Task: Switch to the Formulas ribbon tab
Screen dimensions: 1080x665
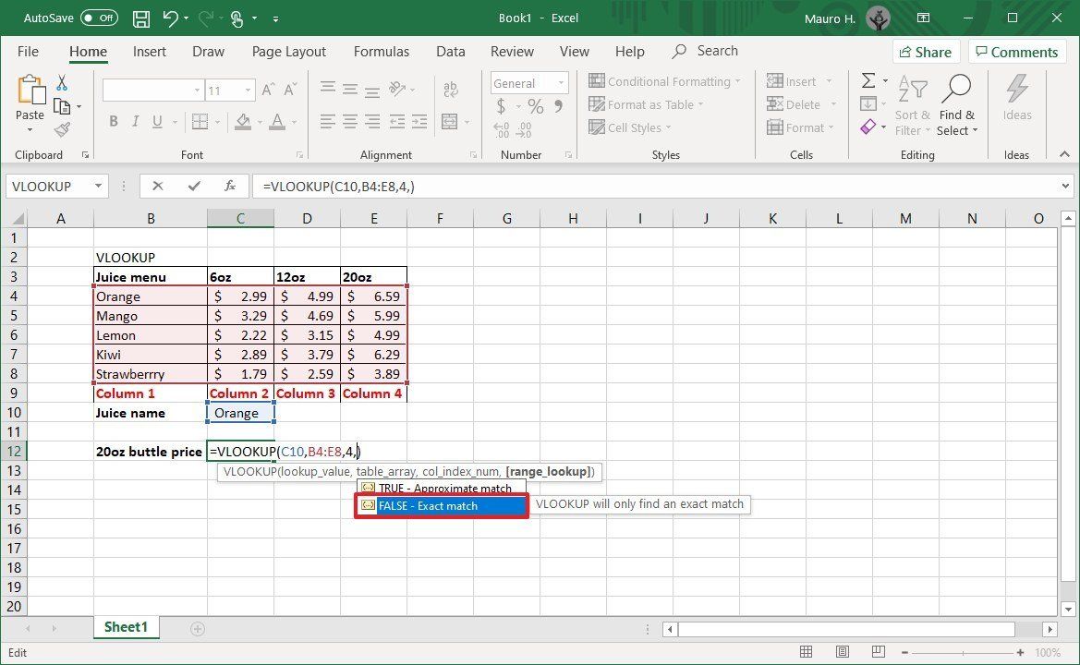Action: click(382, 51)
